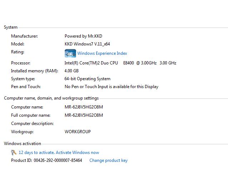Activate Windows now via the 12 days link

click(x=59, y=153)
